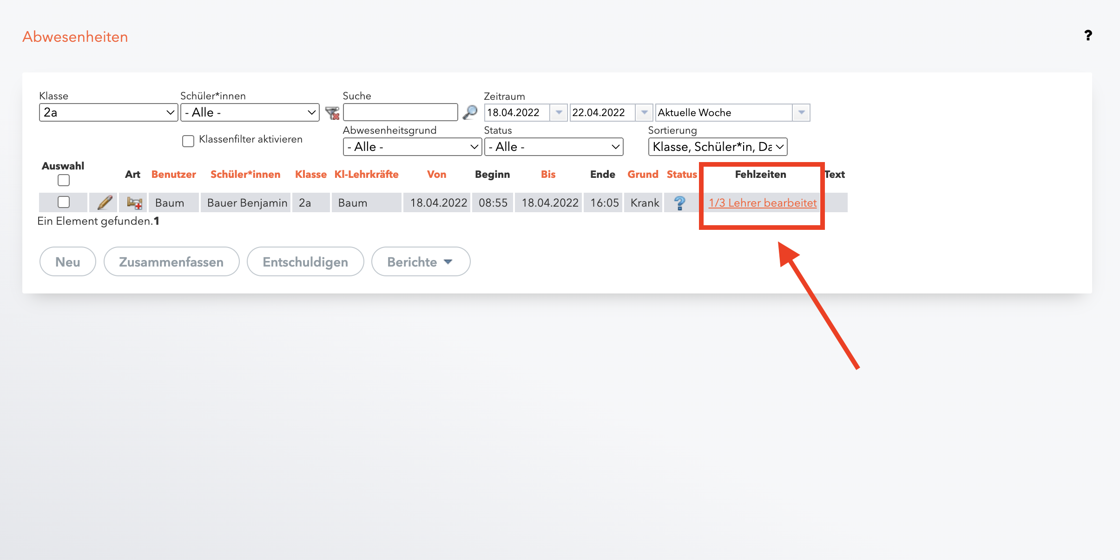This screenshot has width=1120, height=560.
Task: Click the magnifying glass search icon
Action: coord(470,112)
